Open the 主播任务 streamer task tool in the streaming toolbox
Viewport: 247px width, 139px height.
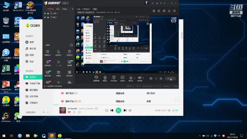(x=69, y=53)
